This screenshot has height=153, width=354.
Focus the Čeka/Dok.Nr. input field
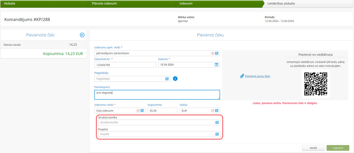(125, 65)
